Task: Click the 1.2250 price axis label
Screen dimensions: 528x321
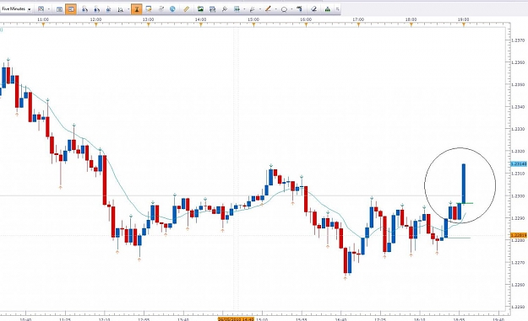Action: tap(518, 307)
